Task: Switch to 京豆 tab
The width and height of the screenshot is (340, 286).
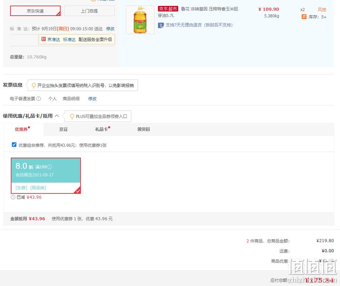Action: click(x=63, y=129)
